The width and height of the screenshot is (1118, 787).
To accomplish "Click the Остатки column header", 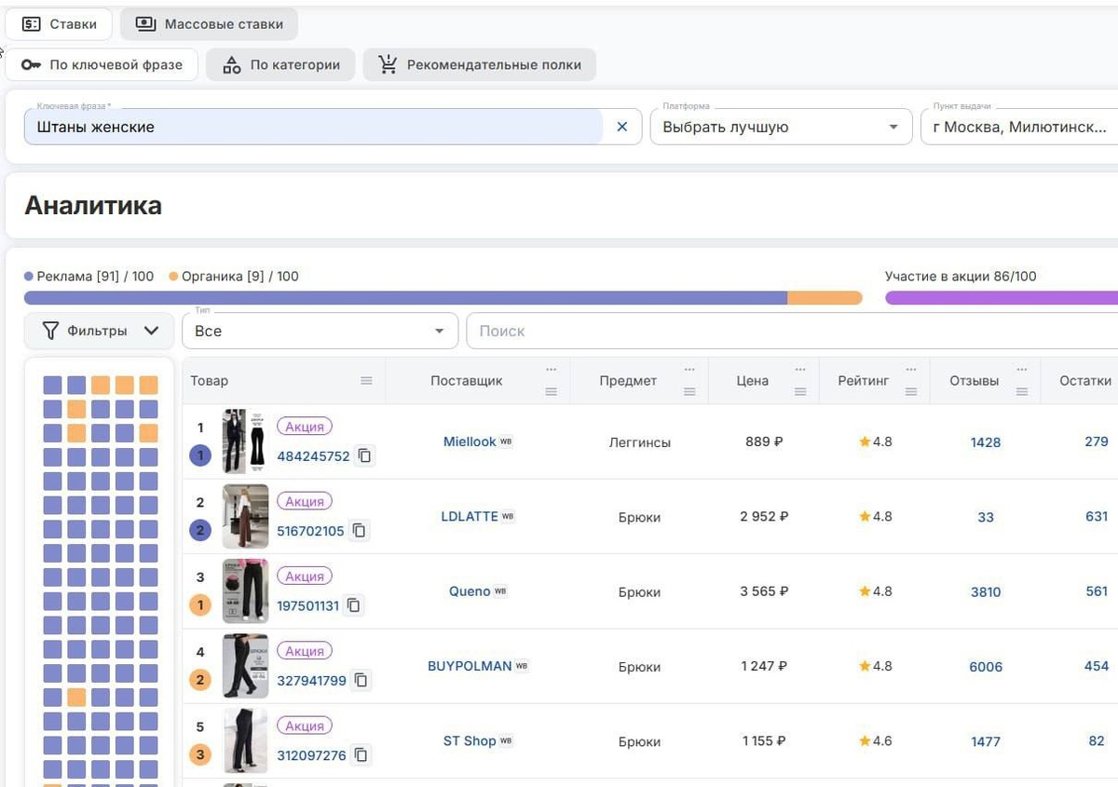I will point(1085,381).
